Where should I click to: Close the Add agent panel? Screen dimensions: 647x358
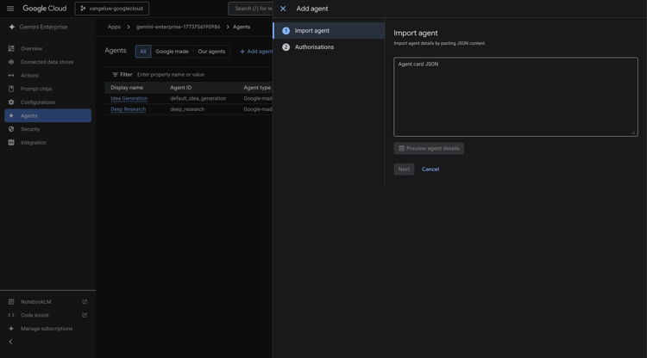click(283, 9)
